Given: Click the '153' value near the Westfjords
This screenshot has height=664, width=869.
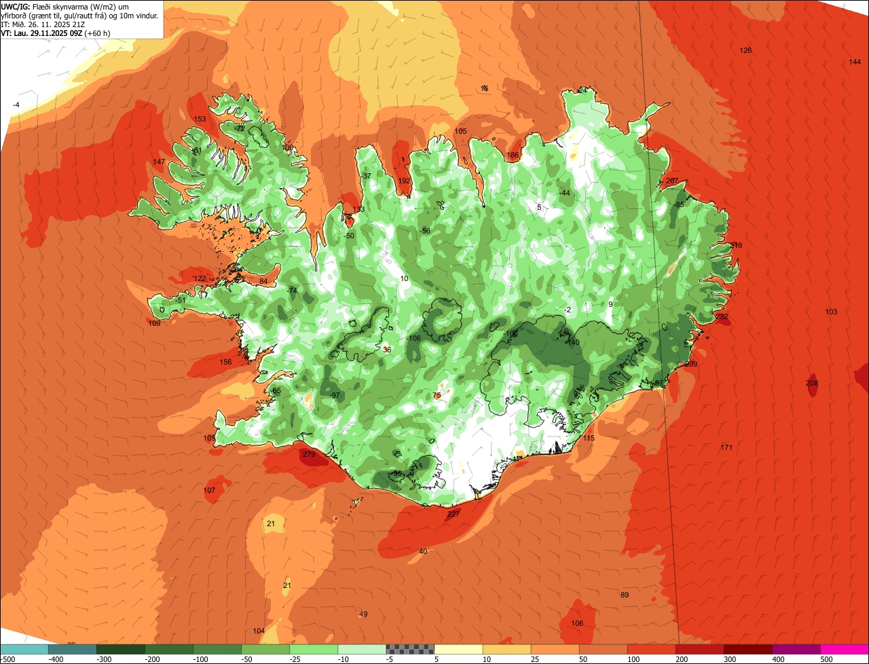Looking at the screenshot, I should tap(200, 119).
